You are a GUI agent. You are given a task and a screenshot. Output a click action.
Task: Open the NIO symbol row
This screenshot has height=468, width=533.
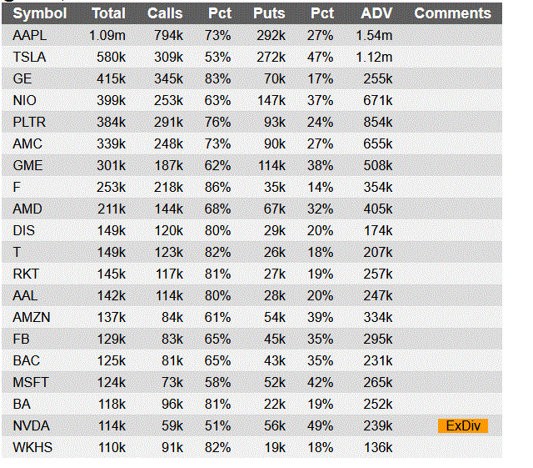pyautogui.click(x=25, y=100)
